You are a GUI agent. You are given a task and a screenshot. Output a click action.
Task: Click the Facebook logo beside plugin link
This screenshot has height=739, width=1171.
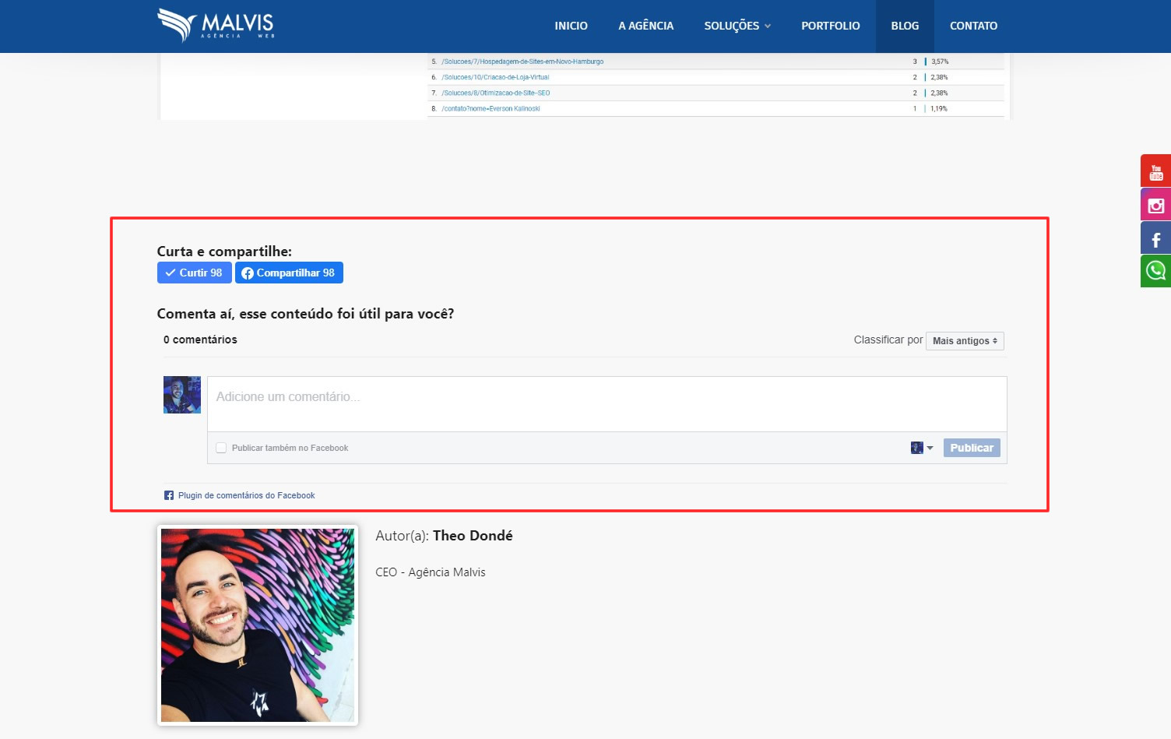click(169, 495)
